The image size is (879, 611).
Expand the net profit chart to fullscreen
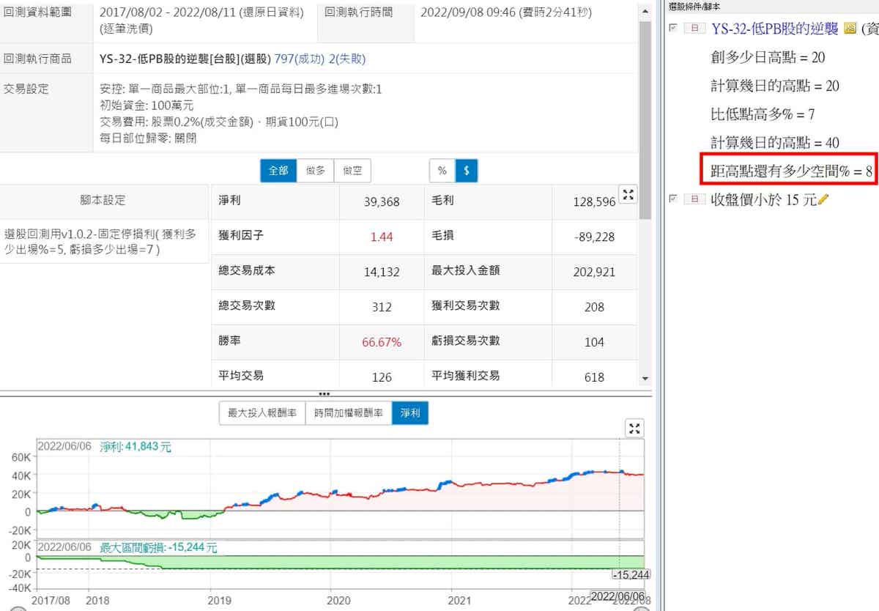[x=634, y=429]
